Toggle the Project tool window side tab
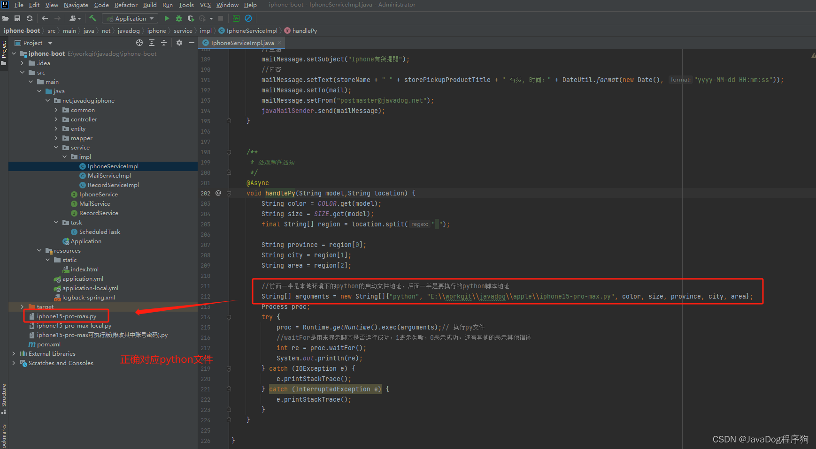Image resolution: width=816 pixels, height=449 pixels. pos(4,49)
